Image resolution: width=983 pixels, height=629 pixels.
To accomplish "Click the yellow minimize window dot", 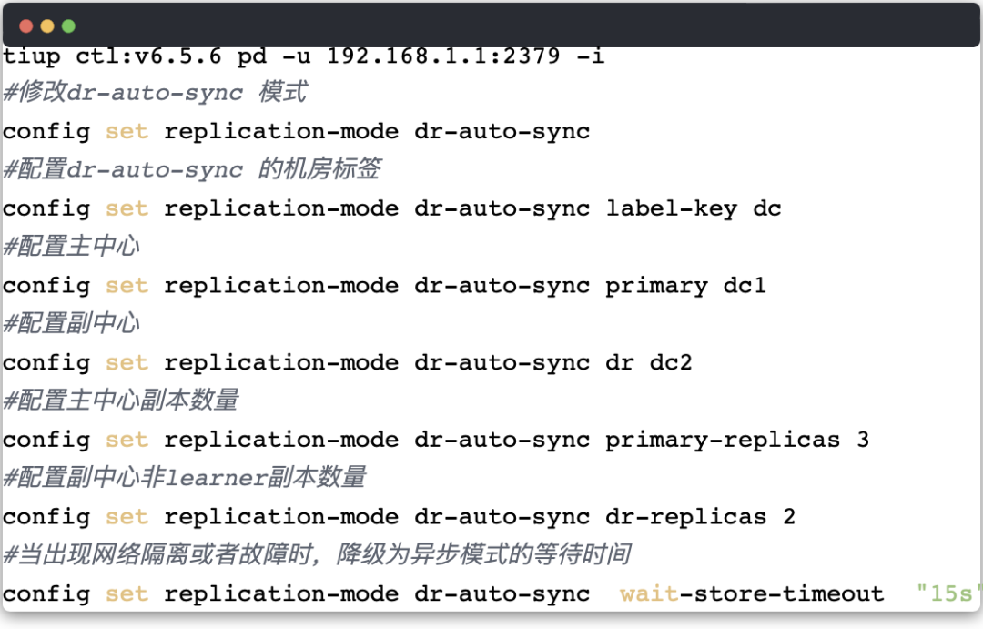I will (47, 26).
